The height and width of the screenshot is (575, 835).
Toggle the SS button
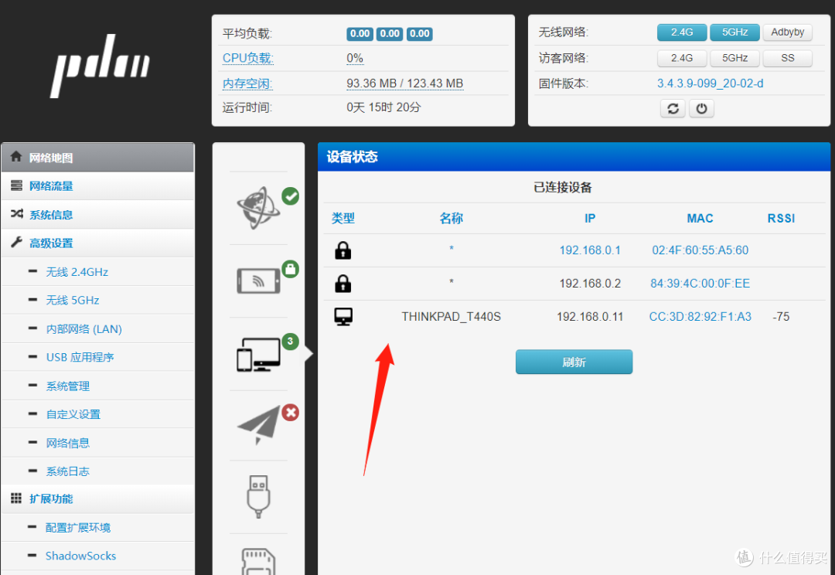(788, 58)
